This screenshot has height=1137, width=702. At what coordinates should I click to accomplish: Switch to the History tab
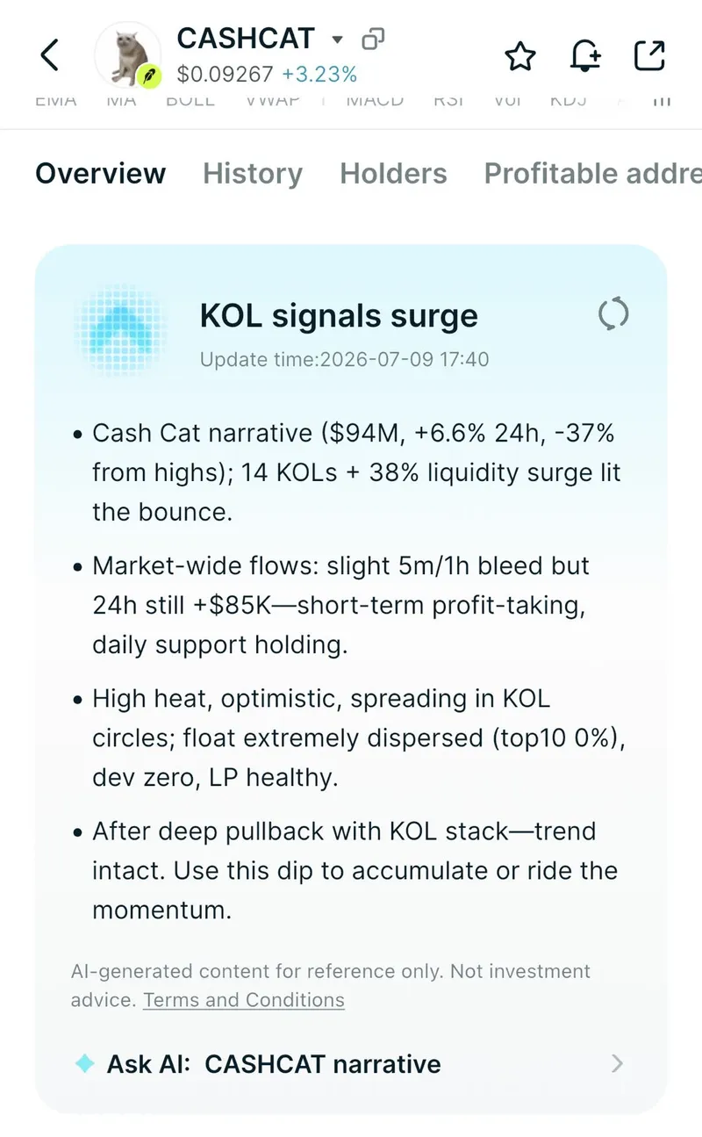pyautogui.click(x=253, y=174)
